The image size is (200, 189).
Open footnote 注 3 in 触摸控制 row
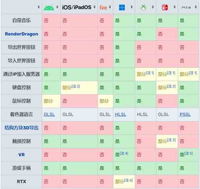pyautogui.click(x=172, y=140)
